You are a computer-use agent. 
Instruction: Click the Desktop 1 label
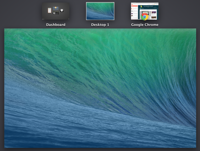pyautogui.click(x=100, y=25)
